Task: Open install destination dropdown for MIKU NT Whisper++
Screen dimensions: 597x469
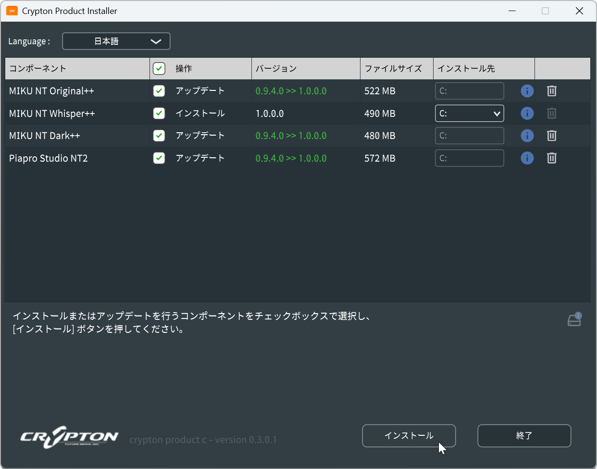Action: (470, 114)
